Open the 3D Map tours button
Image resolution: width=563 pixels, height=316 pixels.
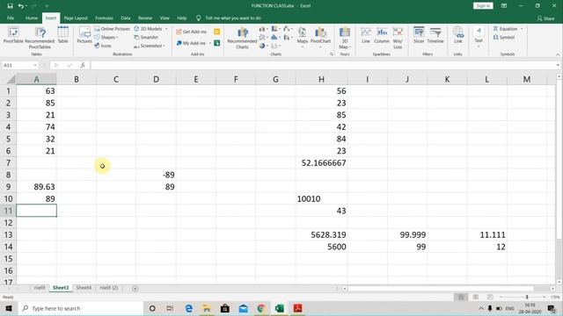(345, 38)
